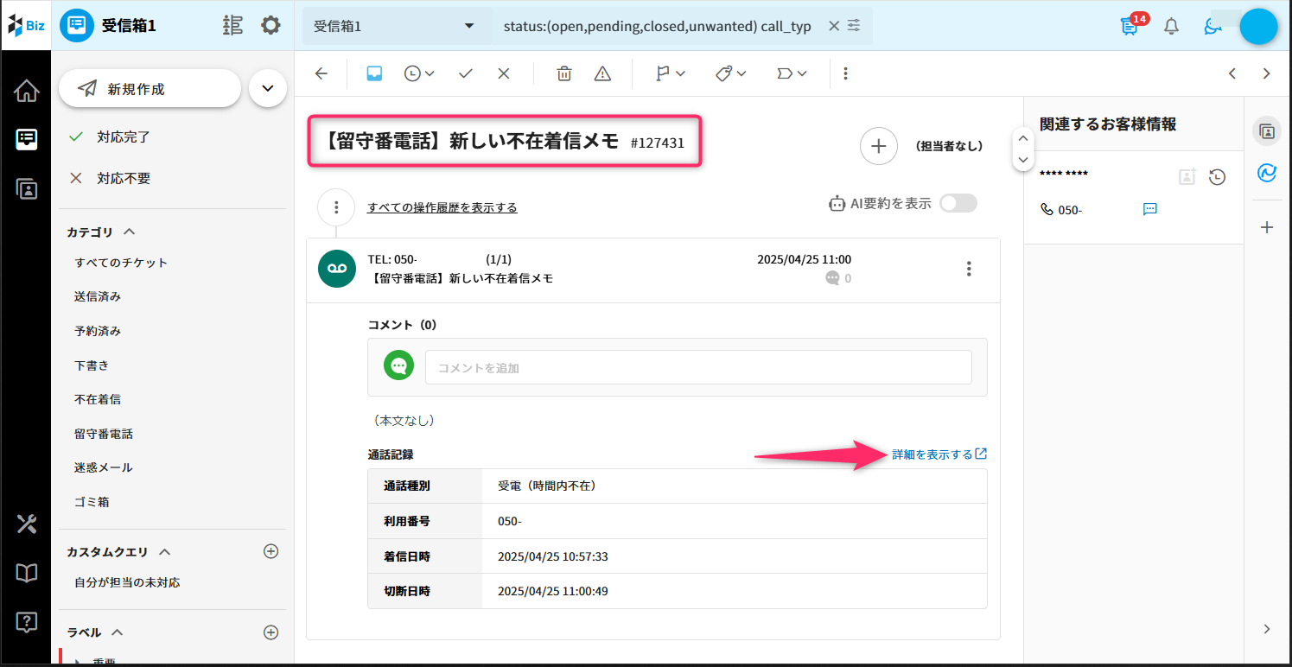Open the user avatar circle

point(1258,26)
